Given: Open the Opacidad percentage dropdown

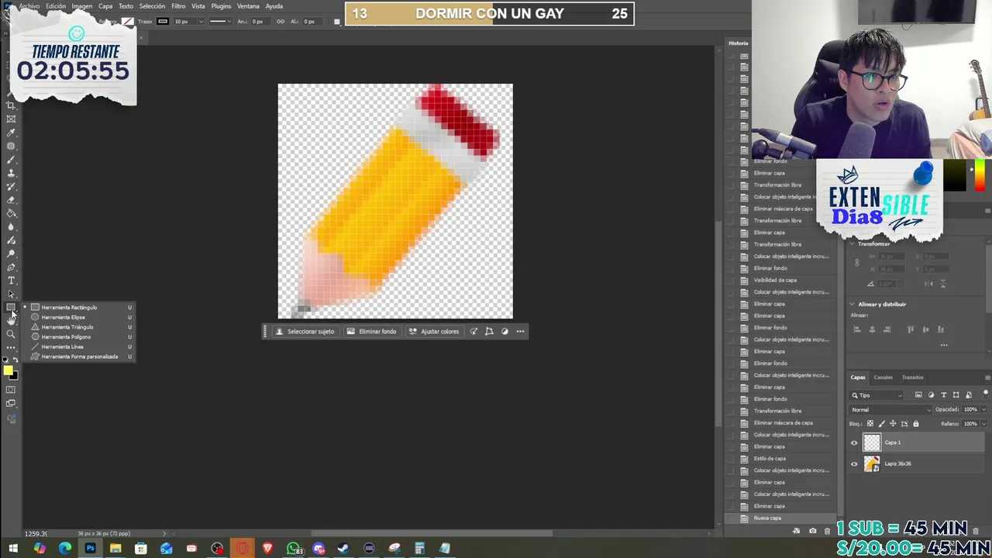Looking at the screenshot, I should (983, 410).
